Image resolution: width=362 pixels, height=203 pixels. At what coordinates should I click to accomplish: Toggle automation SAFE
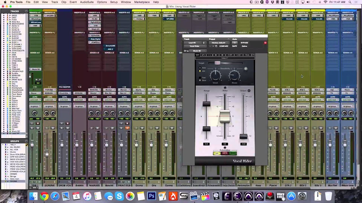coord(235,46)
